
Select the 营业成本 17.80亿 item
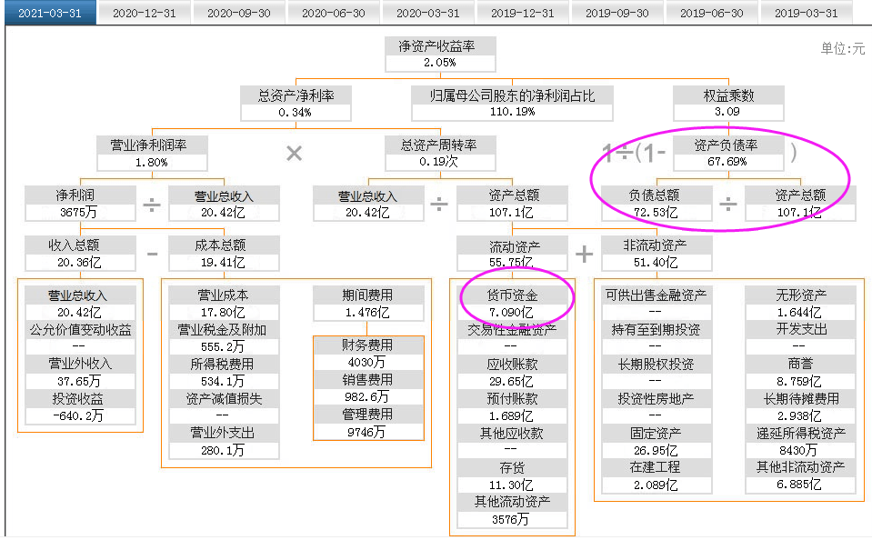pos(224,304)
